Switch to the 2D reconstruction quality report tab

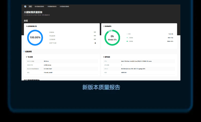coord(52,6)
